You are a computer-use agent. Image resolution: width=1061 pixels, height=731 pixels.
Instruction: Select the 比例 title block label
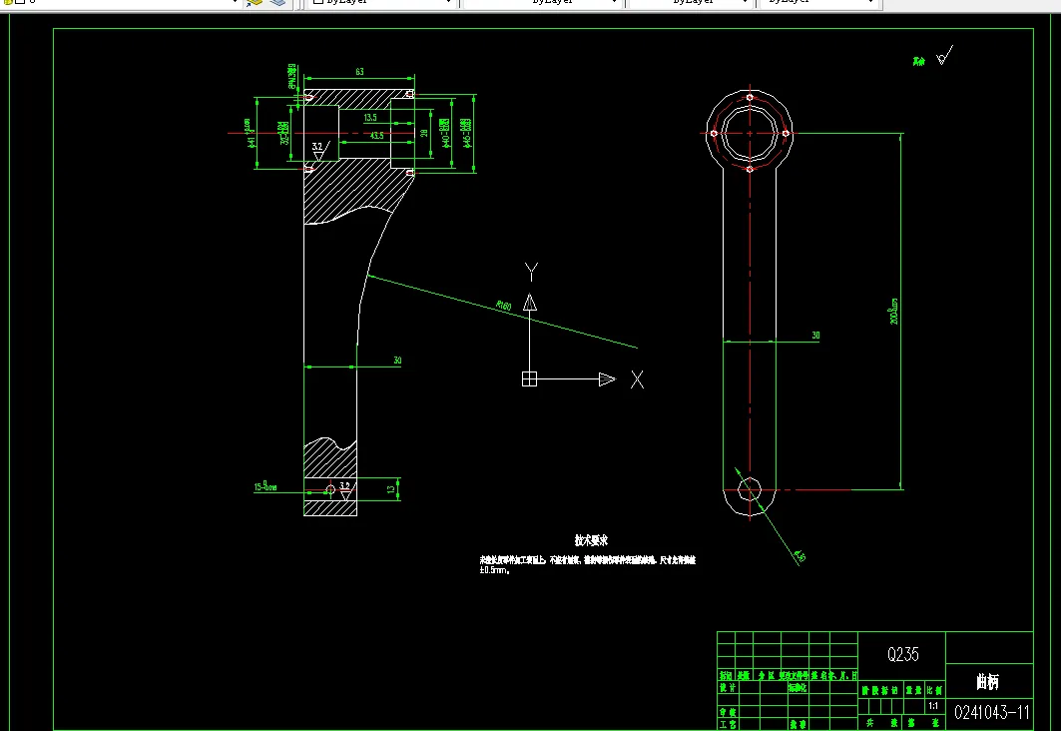934,690
